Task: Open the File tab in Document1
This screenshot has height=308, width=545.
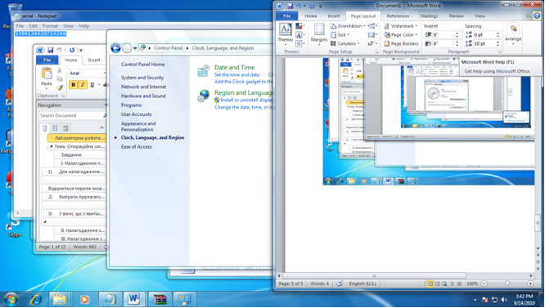Action: (286, 16)
